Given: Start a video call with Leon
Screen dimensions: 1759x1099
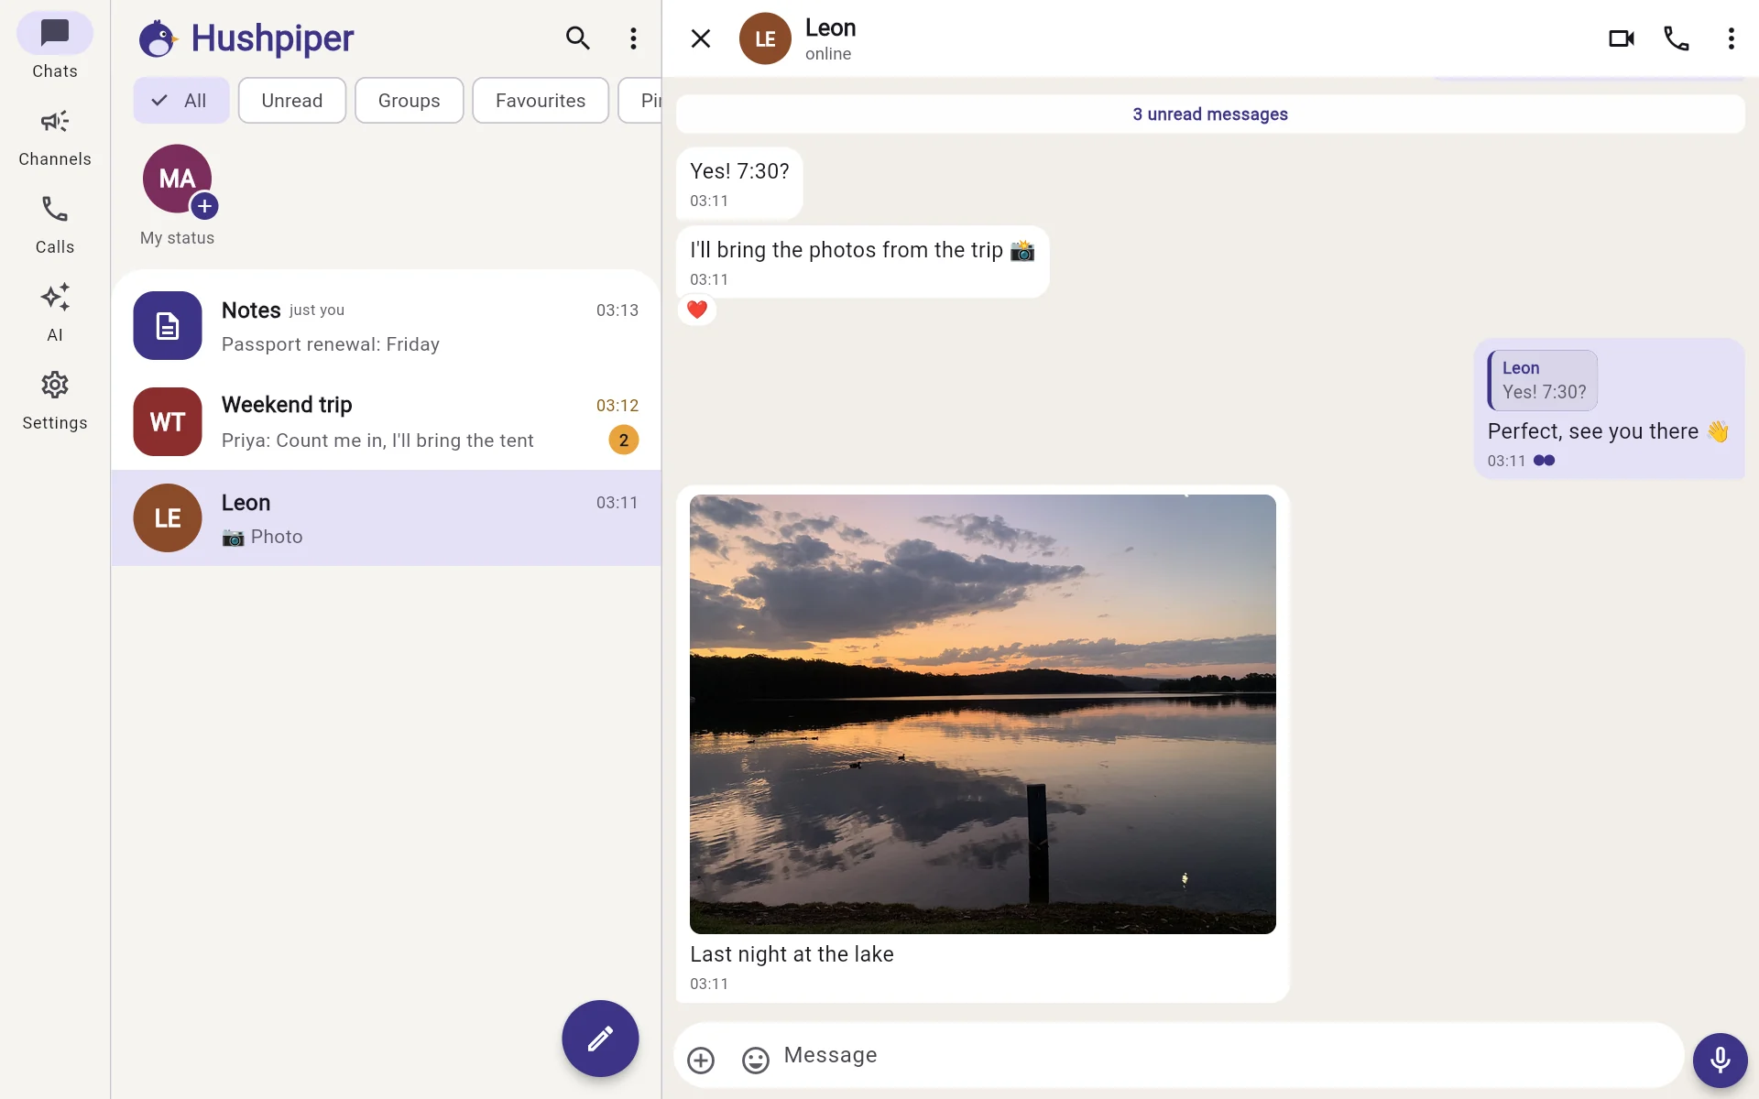Looking at the screenshot, I should pos(1622,38).
